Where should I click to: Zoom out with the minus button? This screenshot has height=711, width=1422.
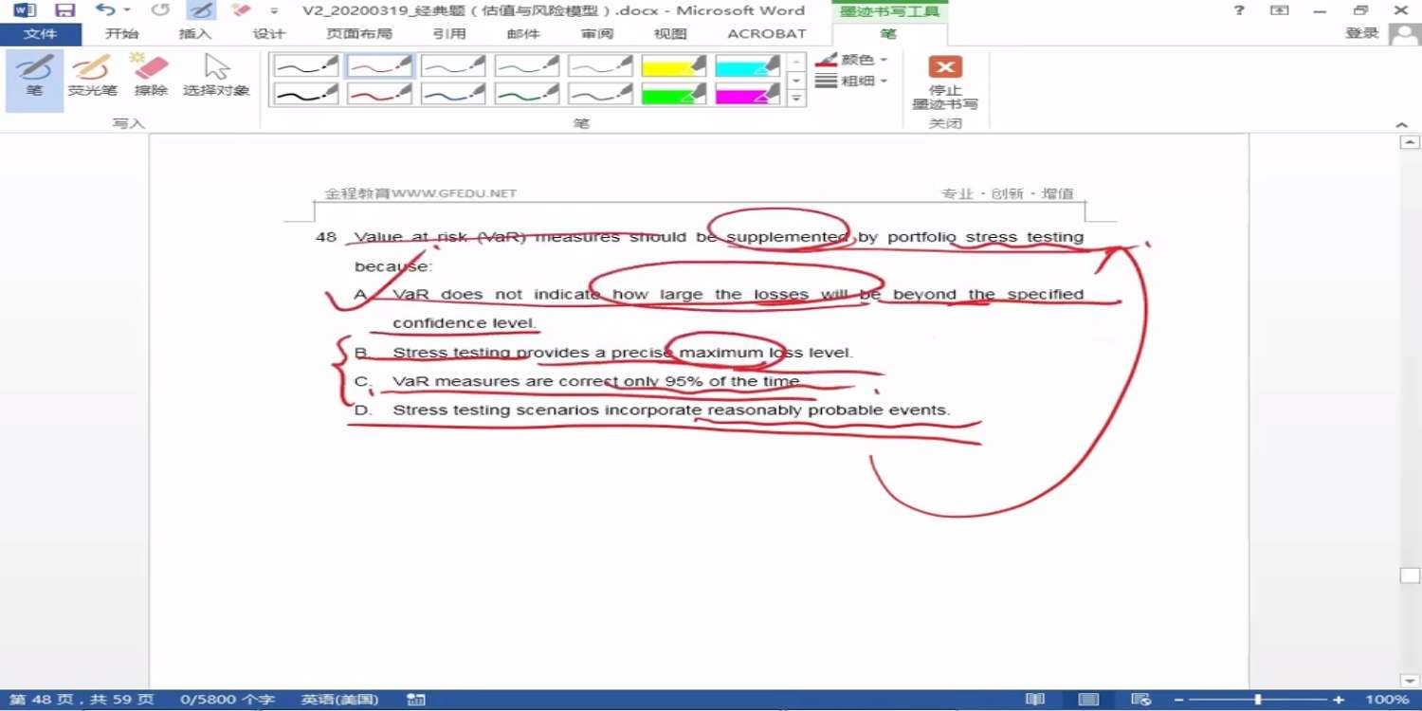pos(1178,700)
